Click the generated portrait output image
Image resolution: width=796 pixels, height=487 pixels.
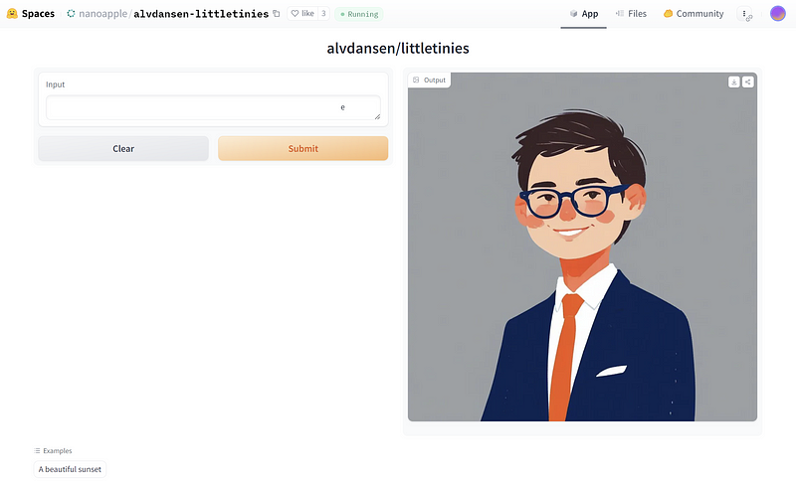coord(582,247)
